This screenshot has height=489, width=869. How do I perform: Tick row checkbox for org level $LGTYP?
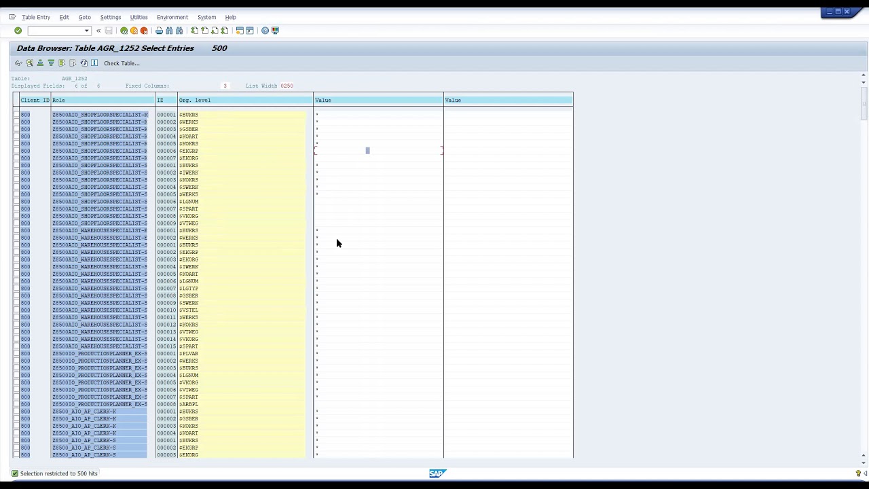pos(16,289)
